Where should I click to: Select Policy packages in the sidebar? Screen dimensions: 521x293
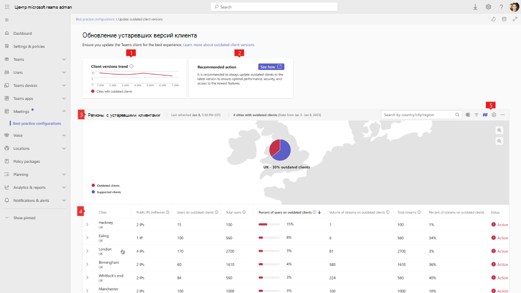tap(27, 161)
